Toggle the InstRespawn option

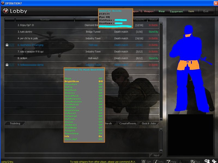click(x=84, y=99)
